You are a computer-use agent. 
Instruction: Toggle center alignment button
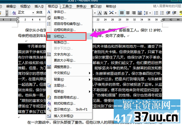click(128, 13)
